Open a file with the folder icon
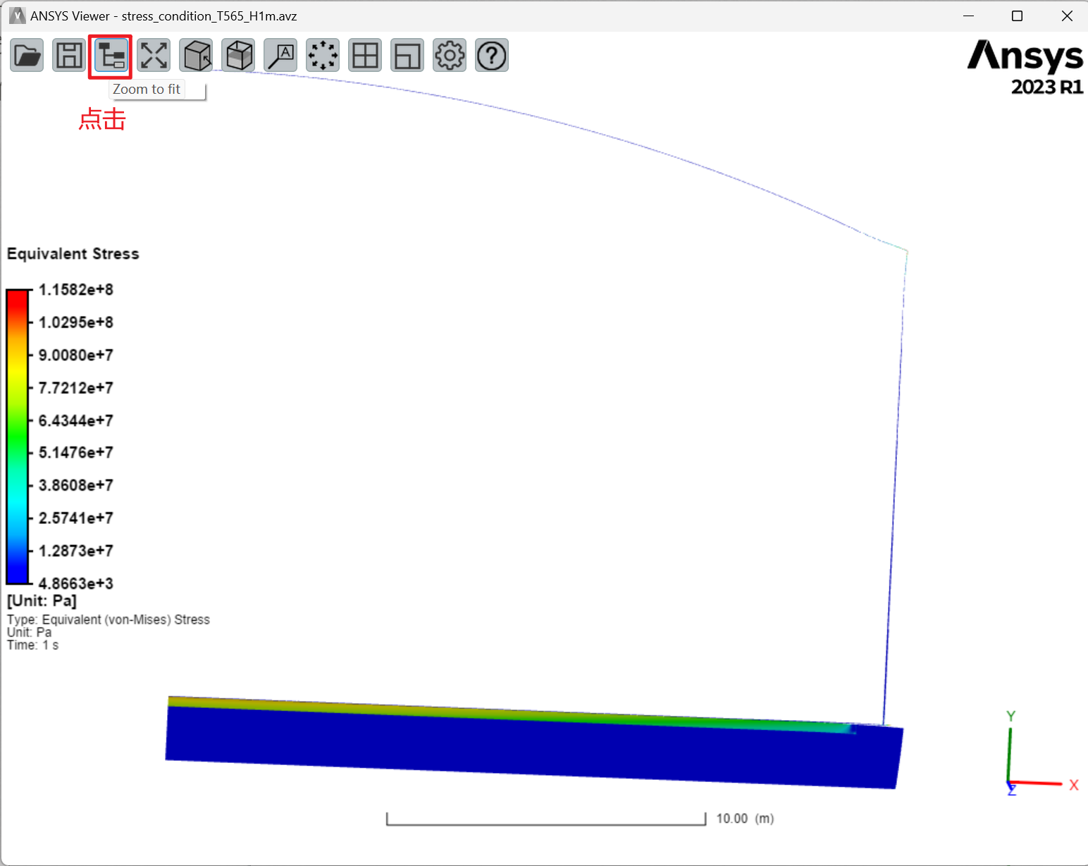This screenshot has height=866, width=1088. (x=27, y=56)
